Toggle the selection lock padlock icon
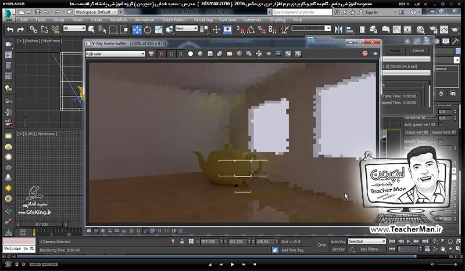The width and height of the screenshot is (465, 271). pyautogui.click(x=182, y=241)
